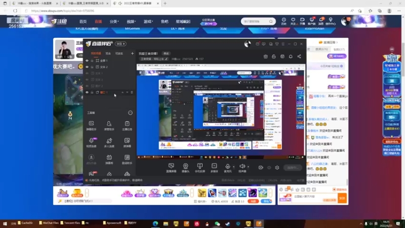Click the share icon in streaming app
The image size is (405, 228).
click(x=299, y=56)
